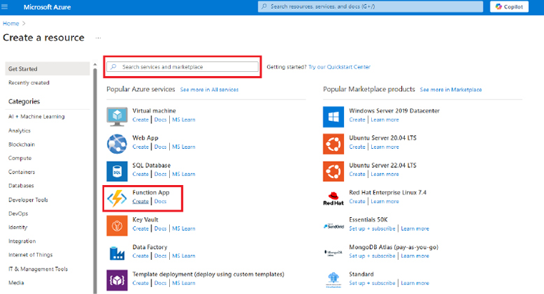Open the Recently created section

[x=29, y=83]
